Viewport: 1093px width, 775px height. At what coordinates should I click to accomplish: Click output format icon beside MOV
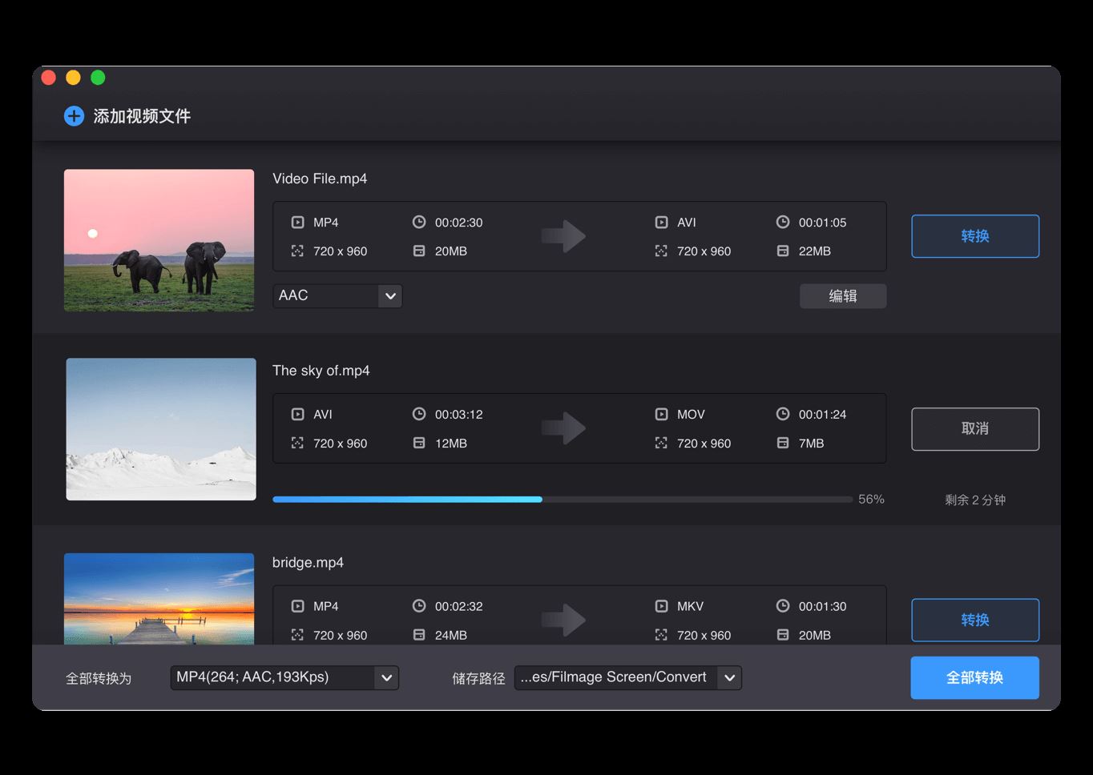[661, 415]
